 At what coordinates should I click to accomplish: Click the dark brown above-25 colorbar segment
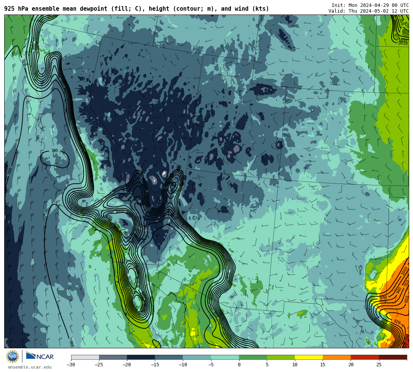[x=393, y=357]
